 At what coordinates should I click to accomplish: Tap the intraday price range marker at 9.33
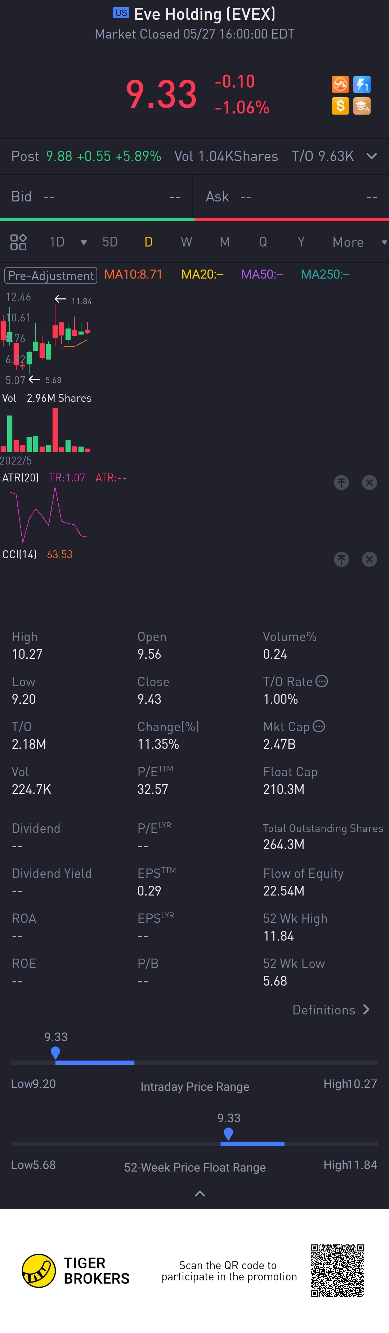[x=55, y=1053]
